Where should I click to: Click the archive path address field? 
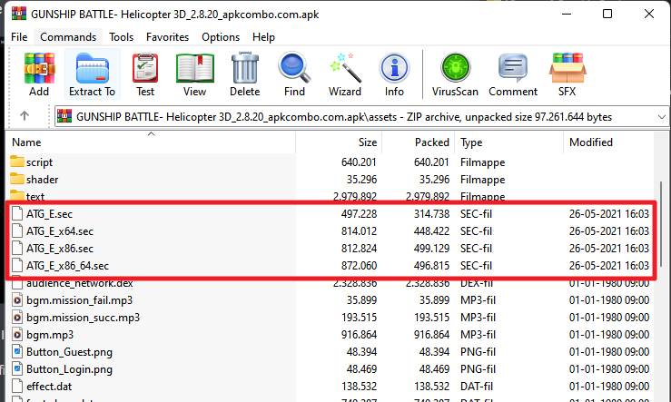click(361, 117)
